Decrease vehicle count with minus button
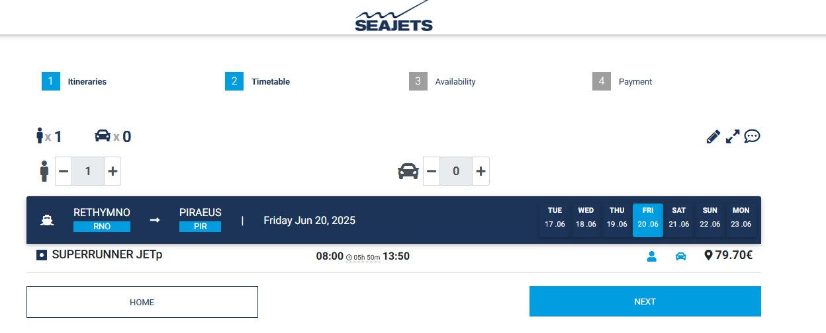This screenshot has width=826, height=333. click(432, 171)
